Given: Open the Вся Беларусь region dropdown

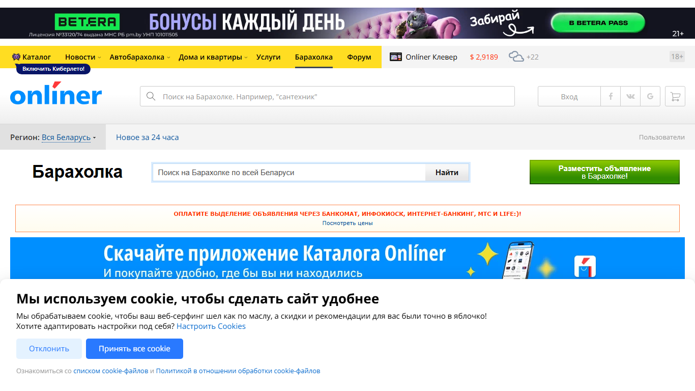Looking at the screenshot, I should pos(69,137).
